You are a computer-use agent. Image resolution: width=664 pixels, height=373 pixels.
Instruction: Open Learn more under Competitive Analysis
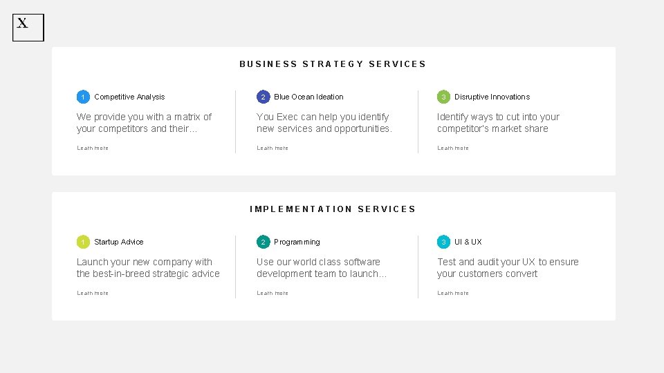click(93, 148)
